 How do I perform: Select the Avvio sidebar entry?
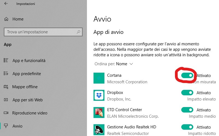[17, 126]
